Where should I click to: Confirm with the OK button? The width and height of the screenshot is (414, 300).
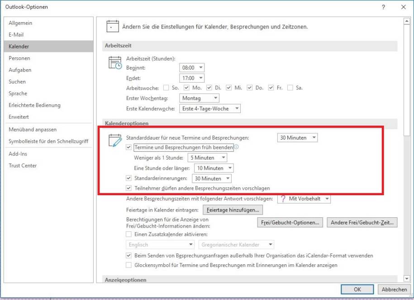click(x=357, y=289)
